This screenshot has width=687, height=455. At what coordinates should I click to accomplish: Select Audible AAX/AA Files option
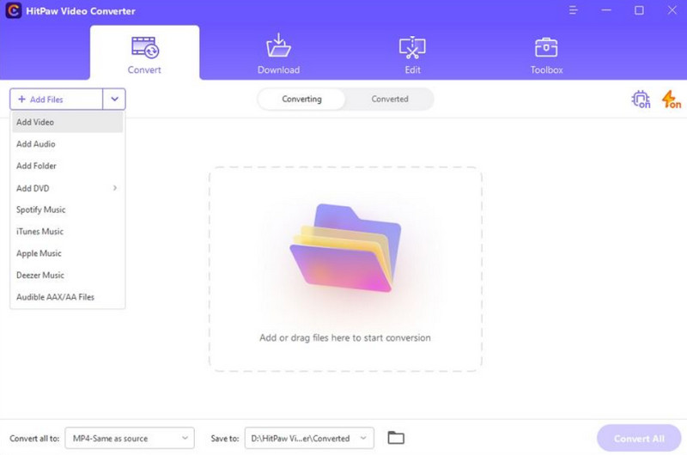[x=67, y=297]
